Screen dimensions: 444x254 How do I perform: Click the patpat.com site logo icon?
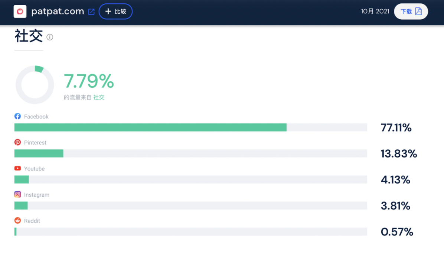pos(20,12)
